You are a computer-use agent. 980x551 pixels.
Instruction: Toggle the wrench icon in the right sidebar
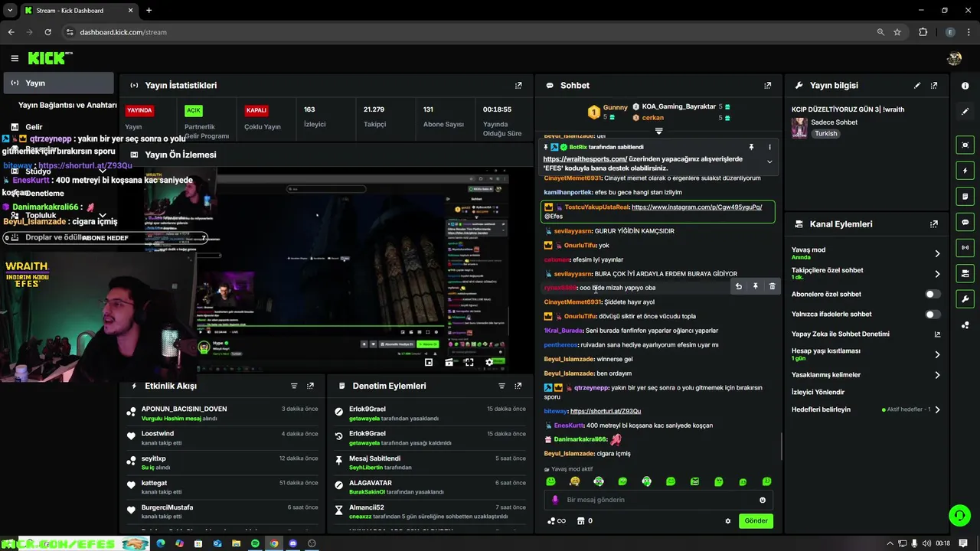coord(965,299)
